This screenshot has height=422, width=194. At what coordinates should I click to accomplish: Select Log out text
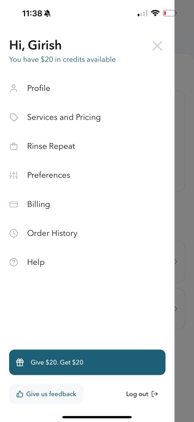click(137, 394)
